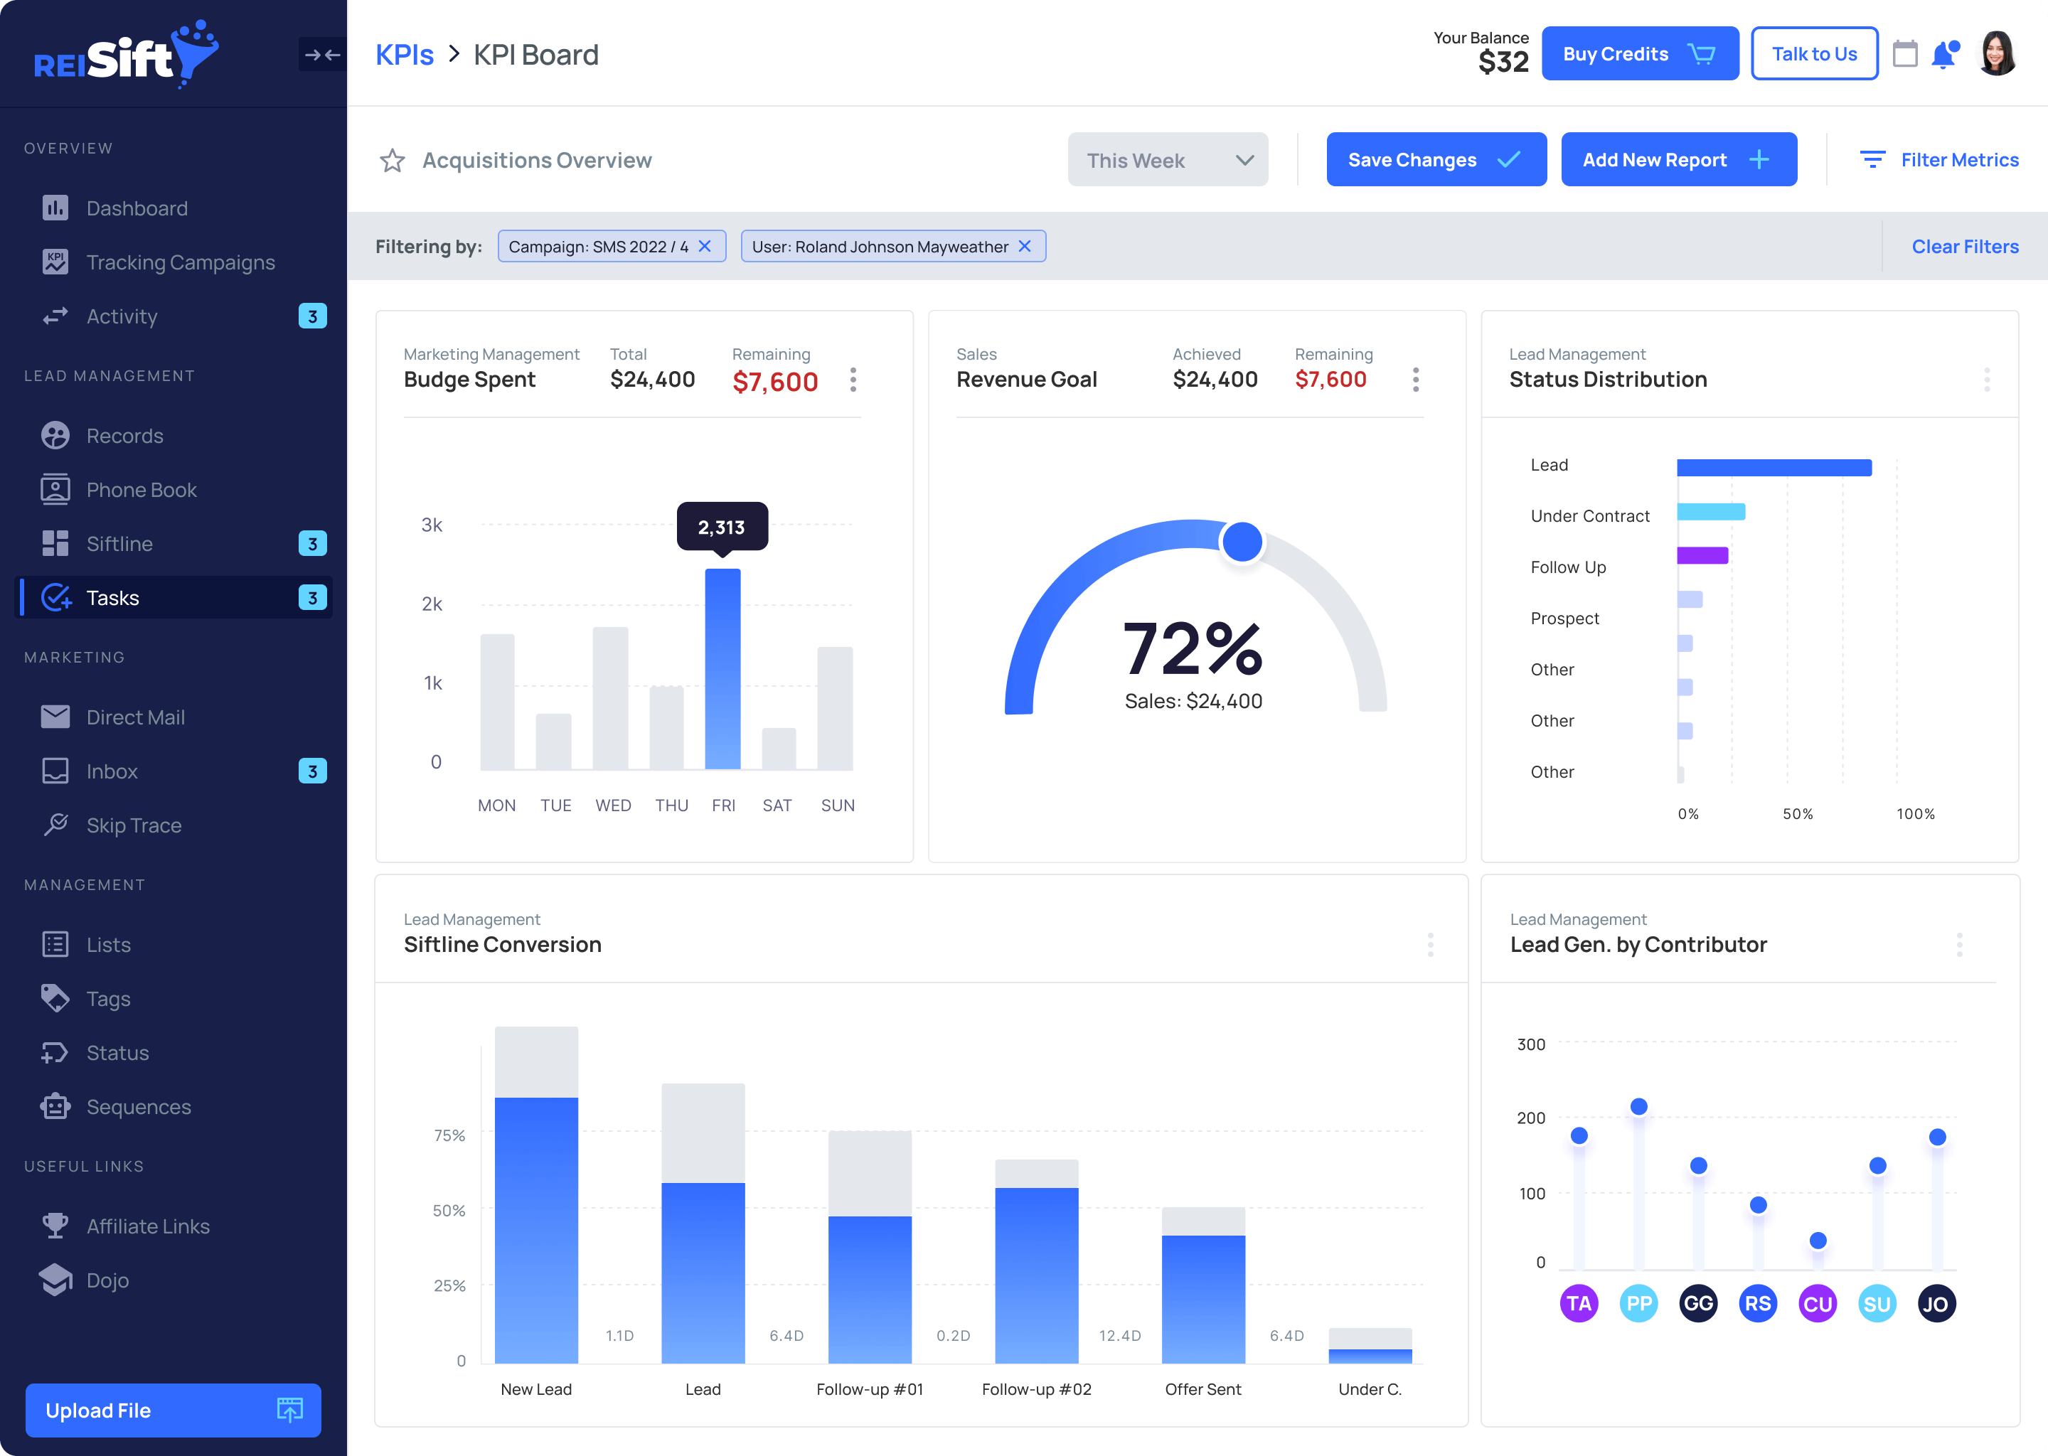Click the notification bell icon
The image size is (2048, 1456).
(1944, 55)
